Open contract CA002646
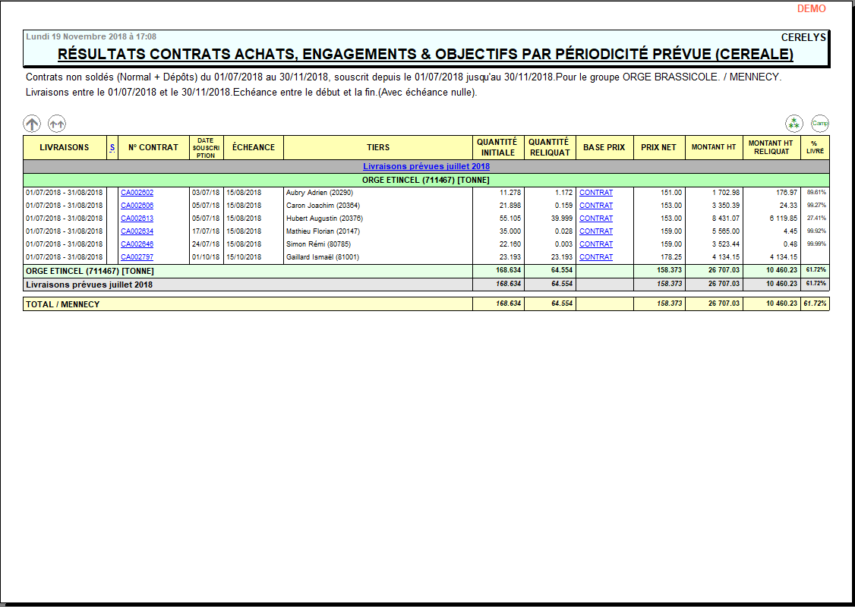Screen dimensions: 855x607 137,244
